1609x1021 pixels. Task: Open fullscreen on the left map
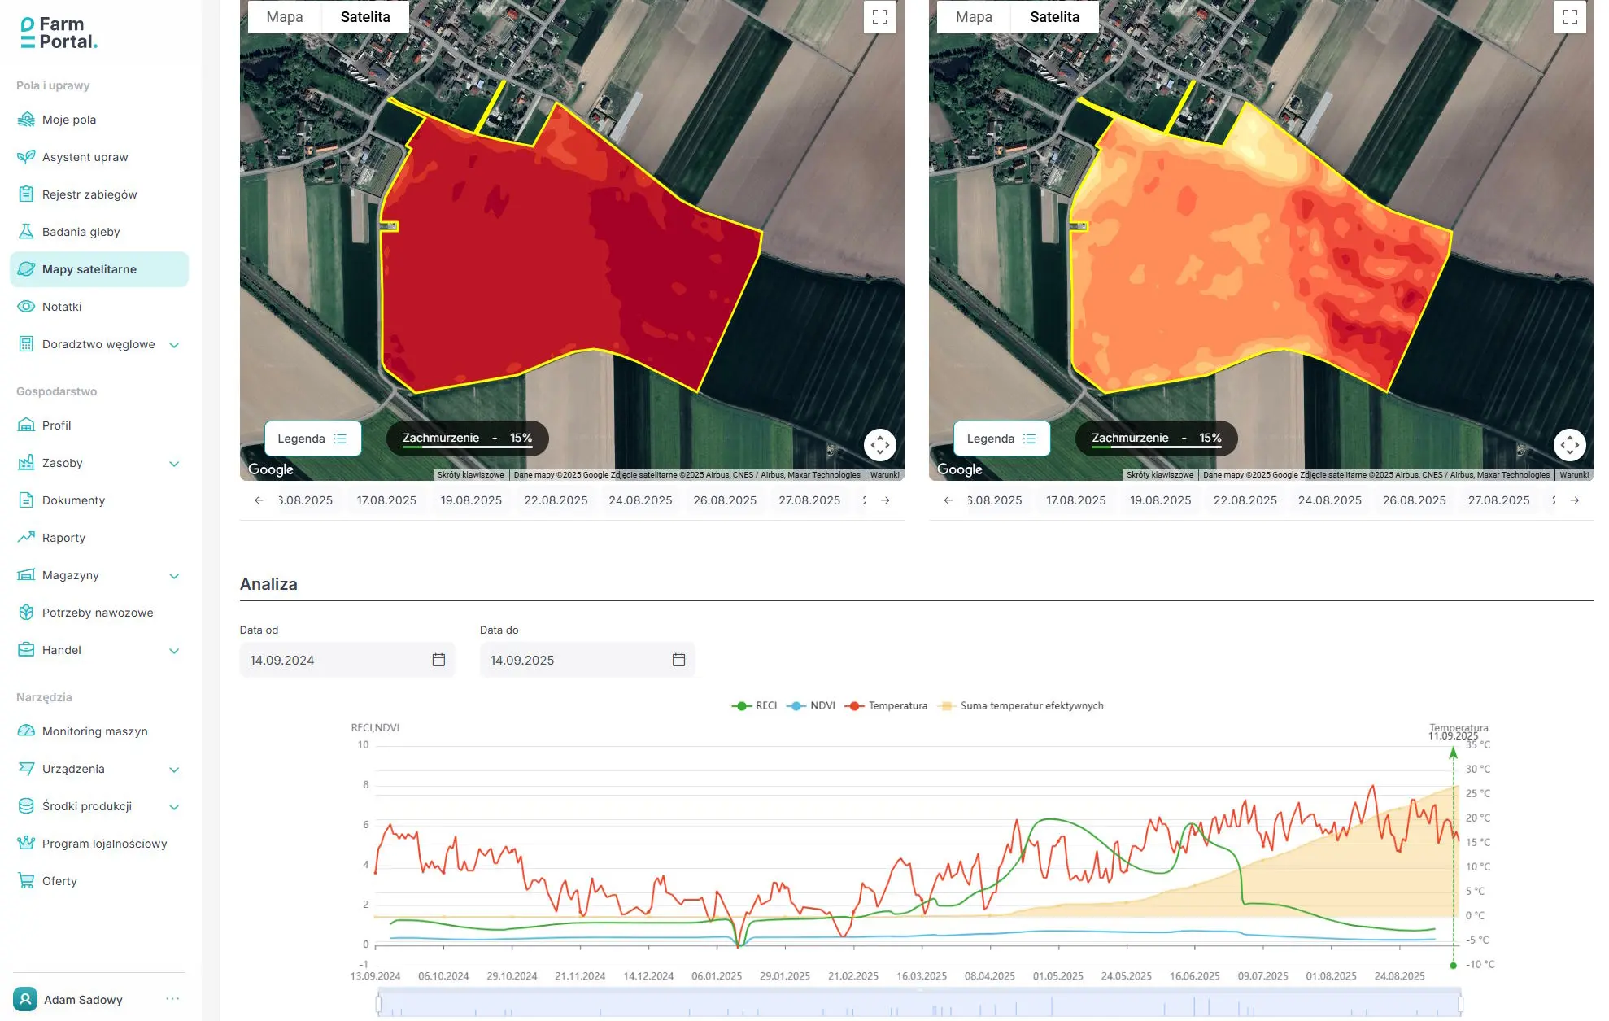879,17
